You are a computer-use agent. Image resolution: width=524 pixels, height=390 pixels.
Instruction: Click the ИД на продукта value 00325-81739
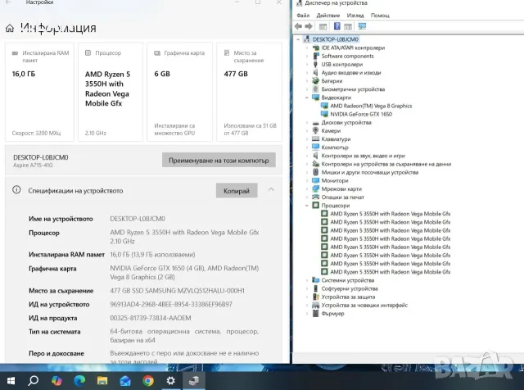coord(151,318)
